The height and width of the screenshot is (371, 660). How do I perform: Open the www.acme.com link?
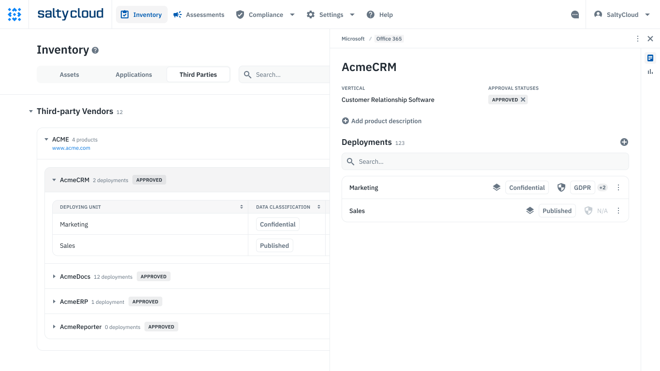[x=71, y=148]
